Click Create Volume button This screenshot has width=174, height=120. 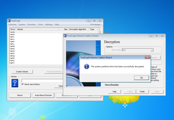coord(22,72)
